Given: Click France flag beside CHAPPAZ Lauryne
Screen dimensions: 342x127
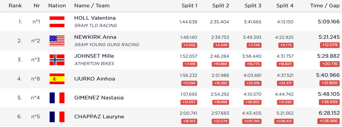Looking at the screenshot, I should point(57,117).
